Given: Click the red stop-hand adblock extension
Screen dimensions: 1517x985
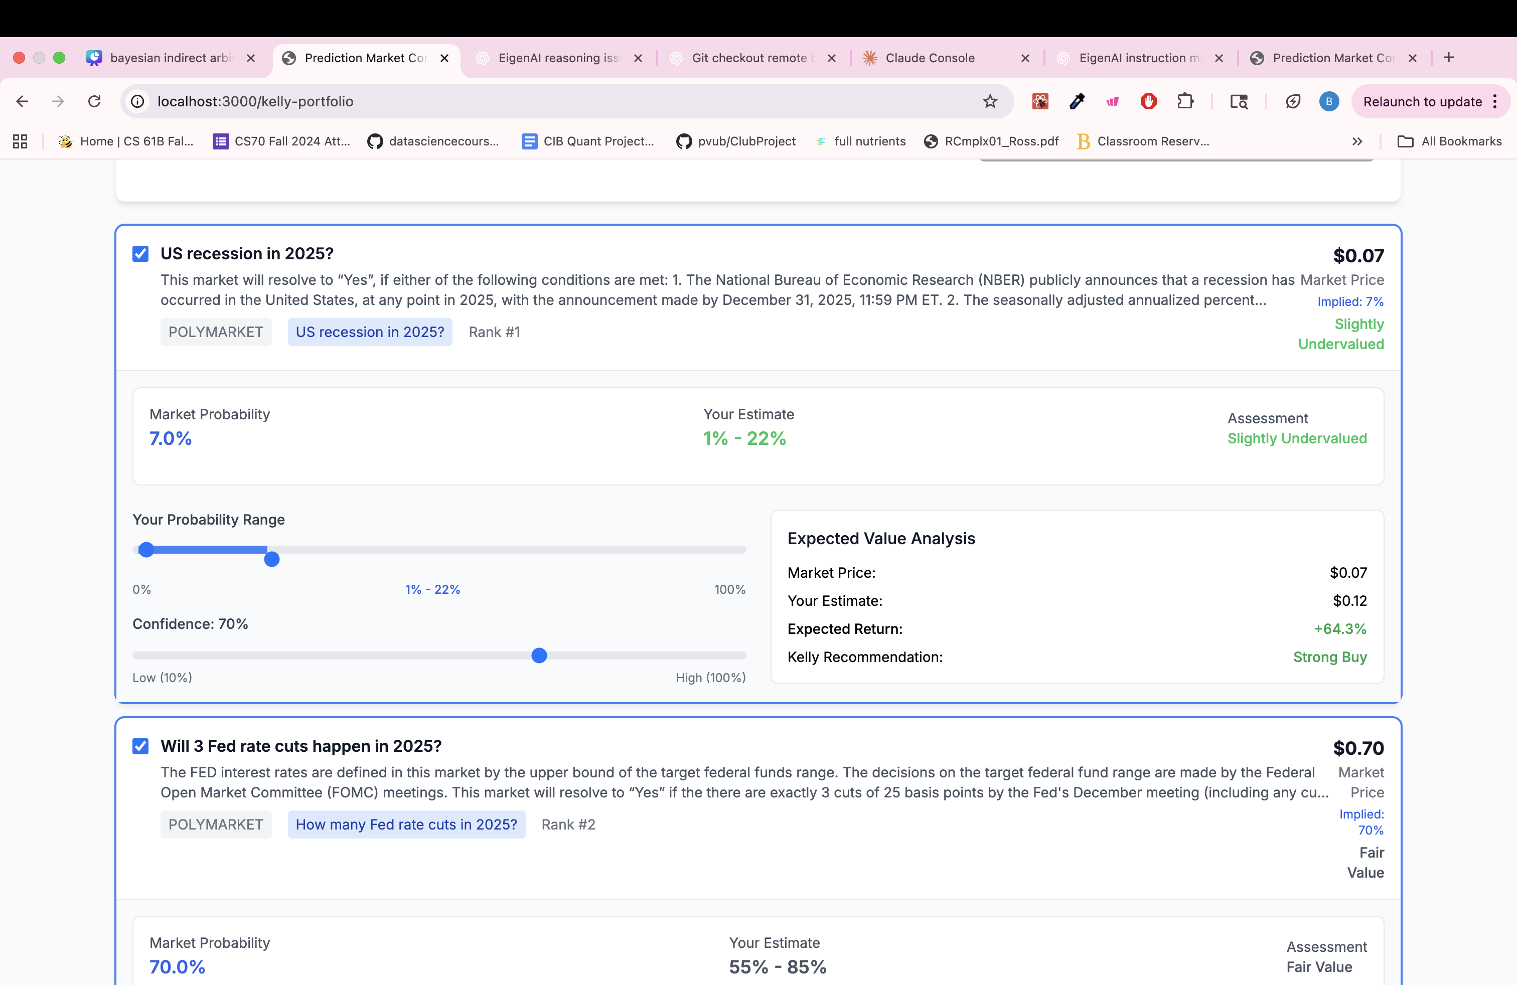Looking at the screenshot, I should pos(1149,101).
